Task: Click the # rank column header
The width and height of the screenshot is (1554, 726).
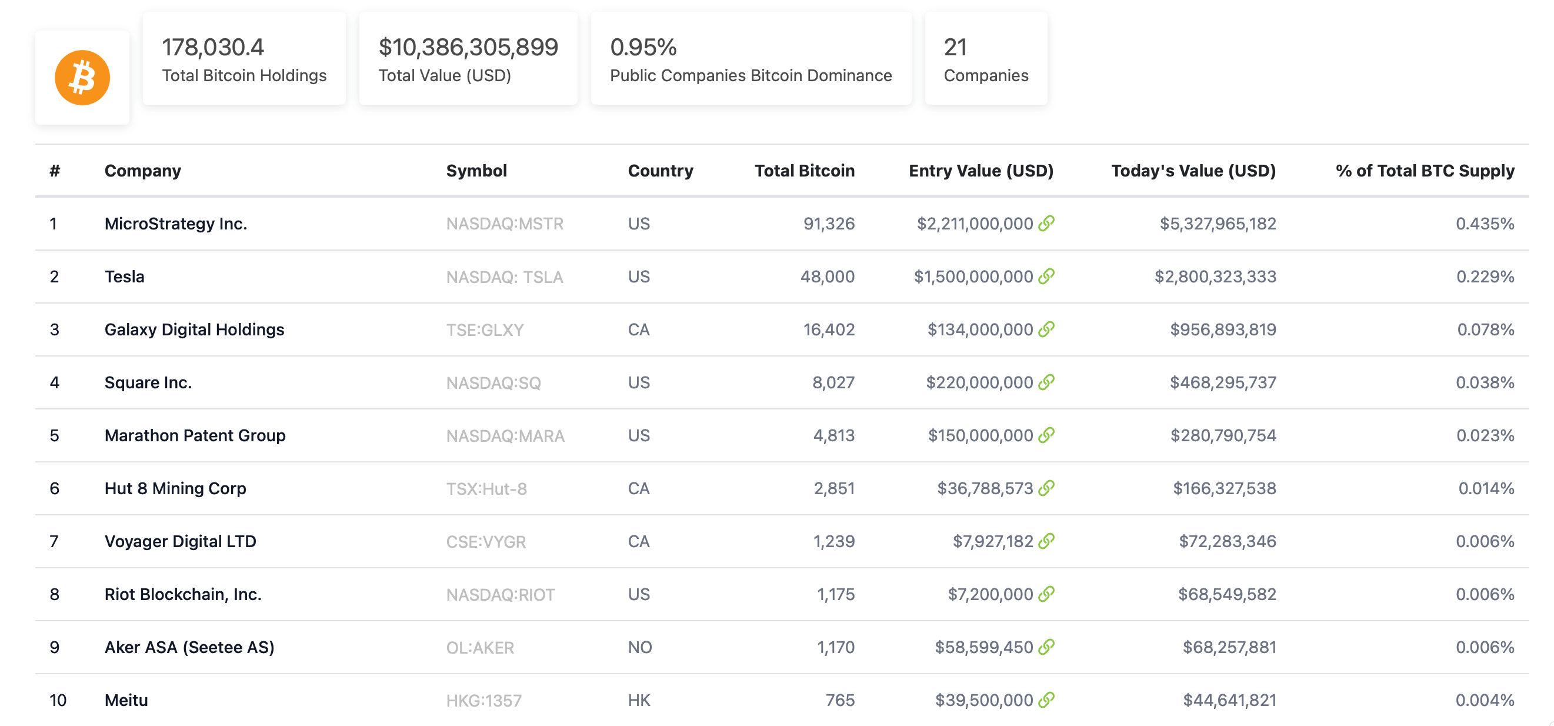Action: coord(55,171)
